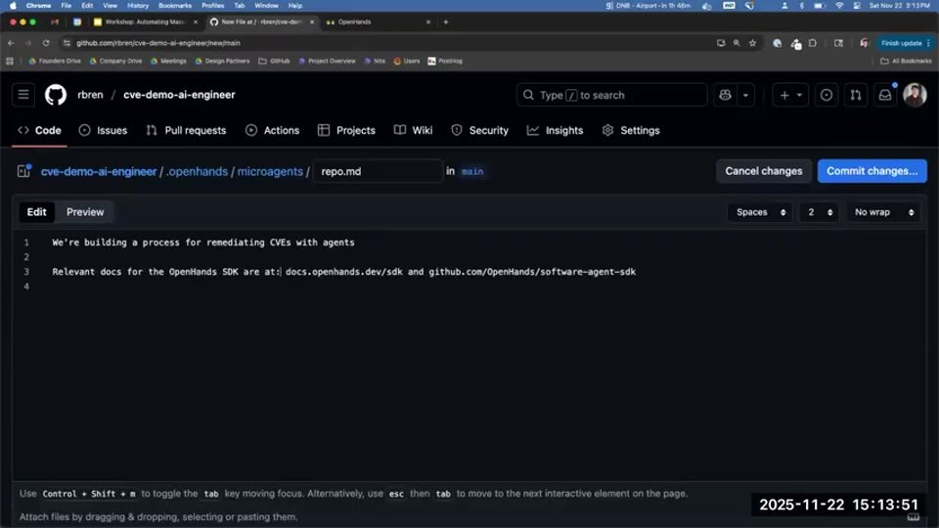The image size is (939, 528).
Task: Switch the editor to Preview mode
Action: click(85, 212)
